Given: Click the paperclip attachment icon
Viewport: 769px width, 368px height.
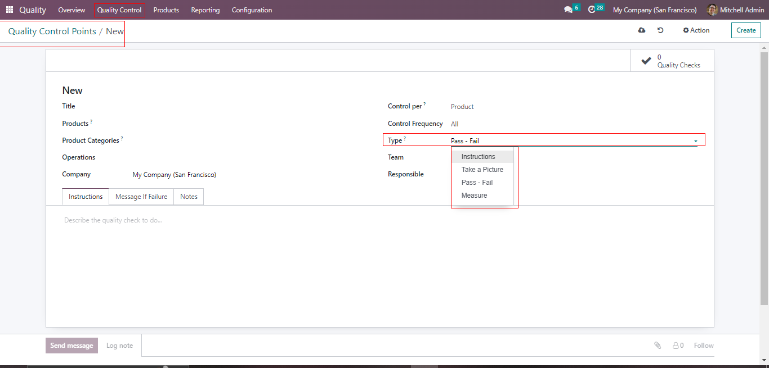Looking at the screenshot, I should [x=658, y=346].
